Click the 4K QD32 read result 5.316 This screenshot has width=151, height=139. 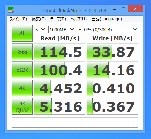click(60, 106)
